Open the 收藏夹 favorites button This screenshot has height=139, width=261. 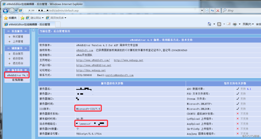click(10, 18)
